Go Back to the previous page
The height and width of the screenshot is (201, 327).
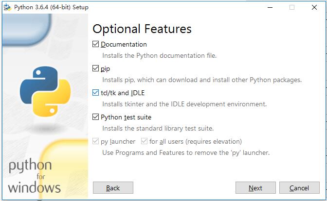pyautogui.click(x=113, y=188)
